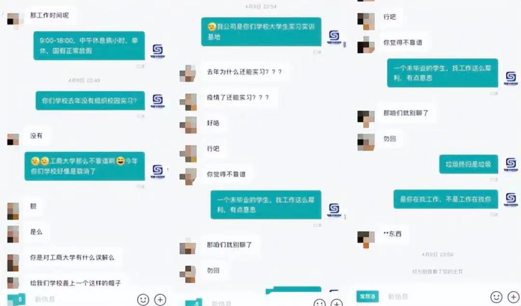Tap the user avatar next to 没有 message
Viewport: 521px width, 306px height.
[14, 139]
